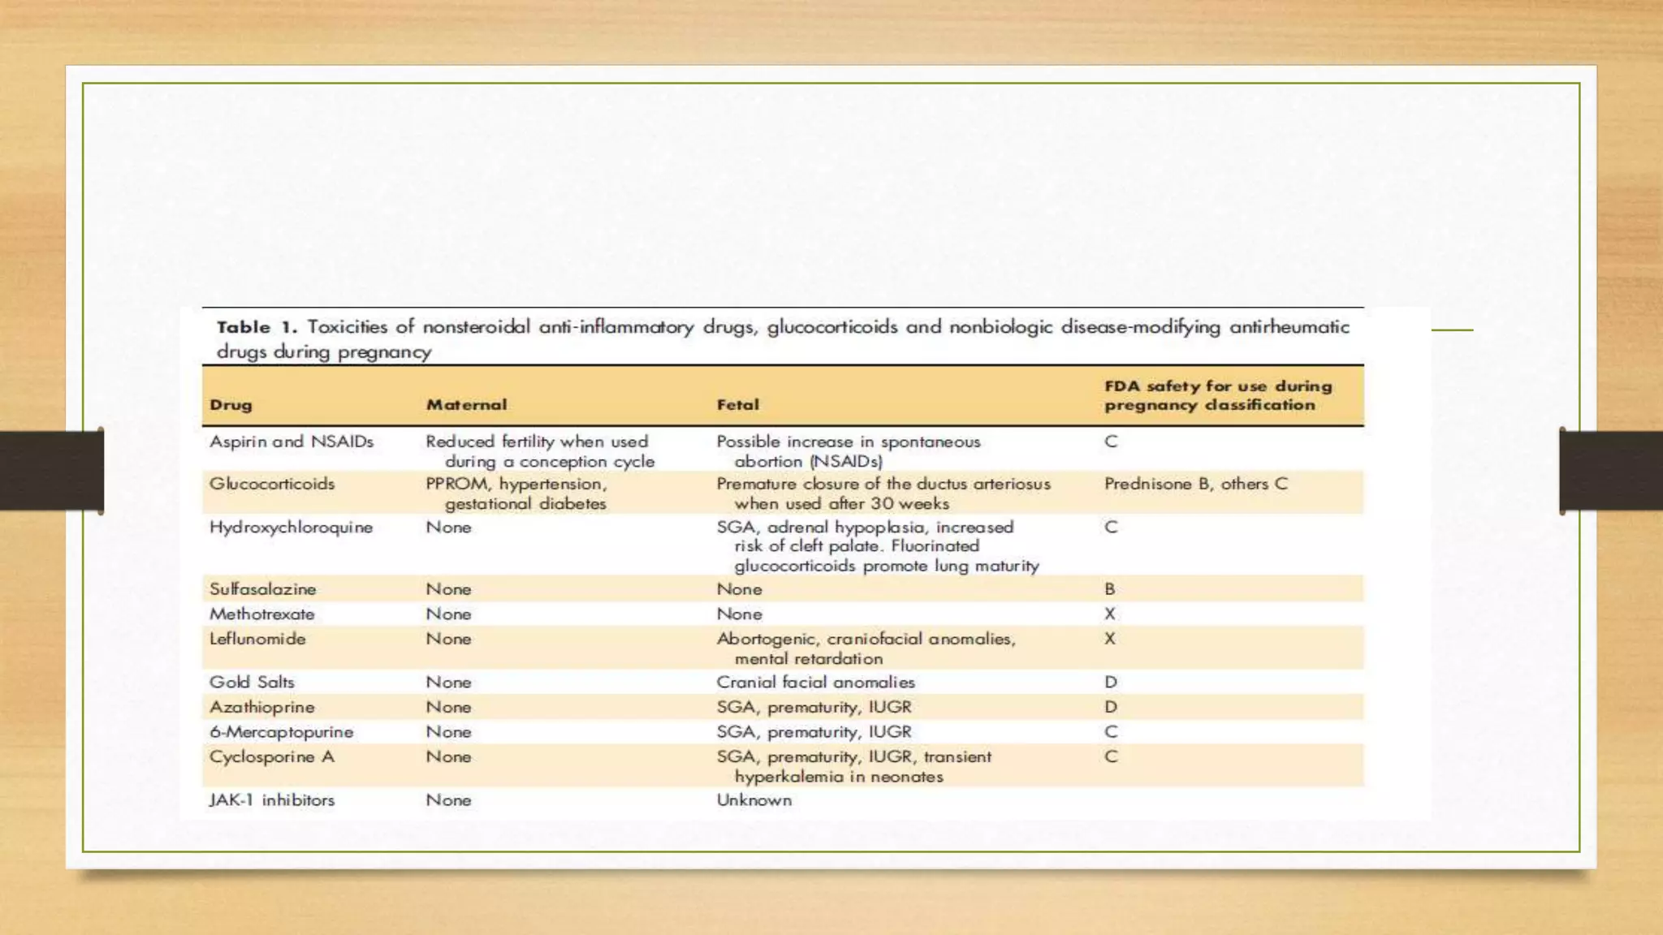Select the Methotrexate drug cell

261,614
